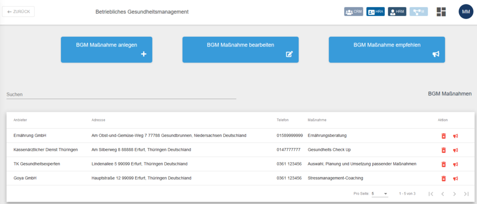Click megaphone icon for Gesundheits Check Up
This screenshot has height=204, width=477.
point(456,150)
